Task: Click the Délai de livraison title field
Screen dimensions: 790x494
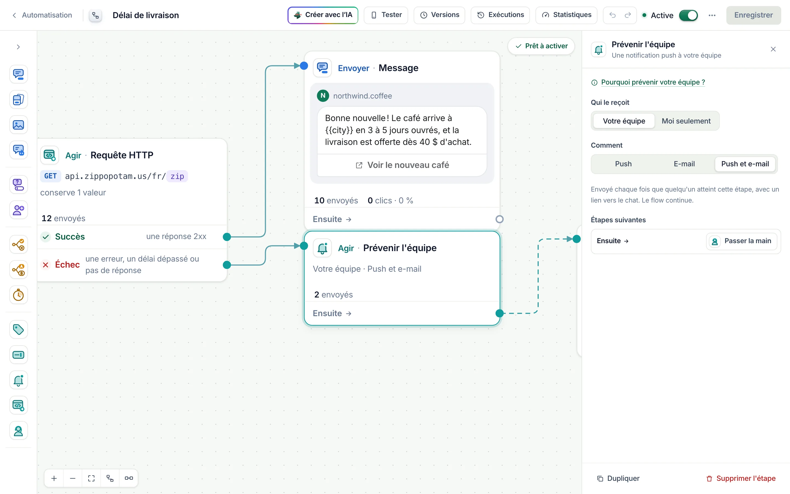Action: coord(146,15)
